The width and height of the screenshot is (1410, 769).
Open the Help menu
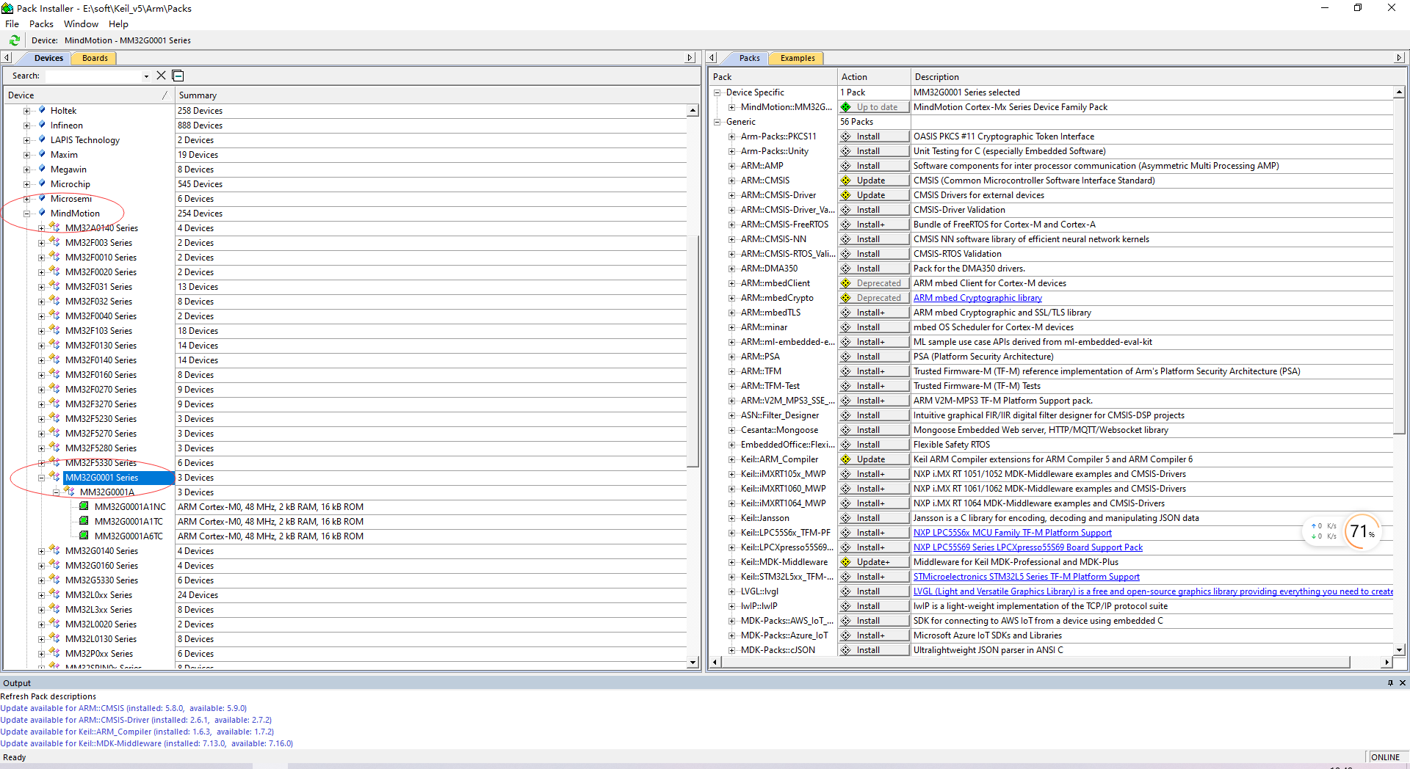tap(118, 23)
